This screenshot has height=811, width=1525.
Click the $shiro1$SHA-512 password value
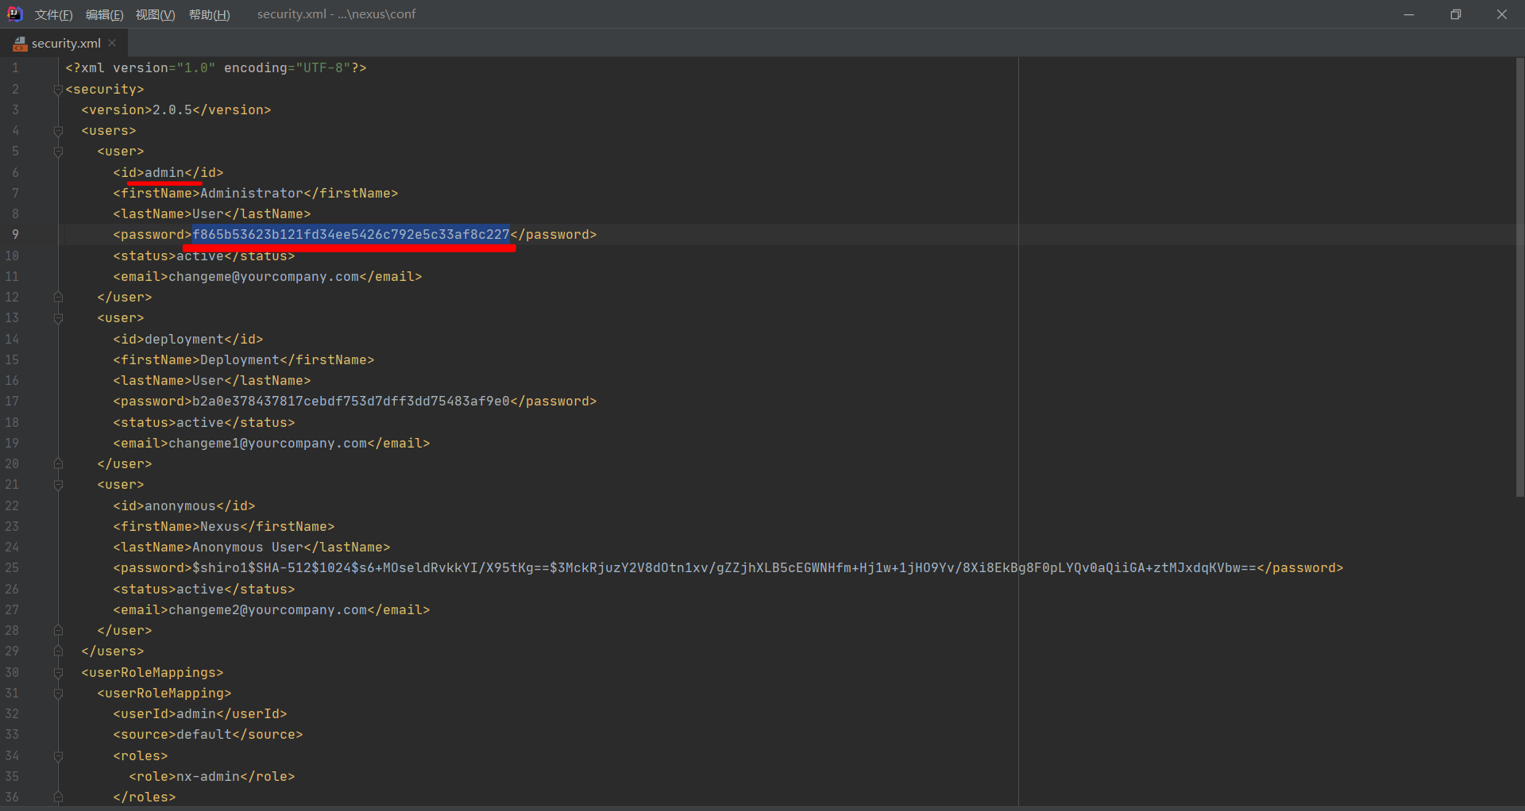[724, 567]
